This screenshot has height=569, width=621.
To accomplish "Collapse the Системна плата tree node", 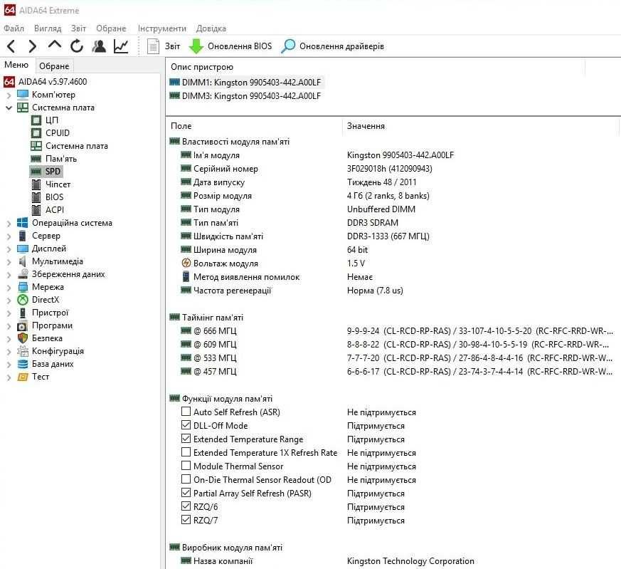I will tap(9, 108).
